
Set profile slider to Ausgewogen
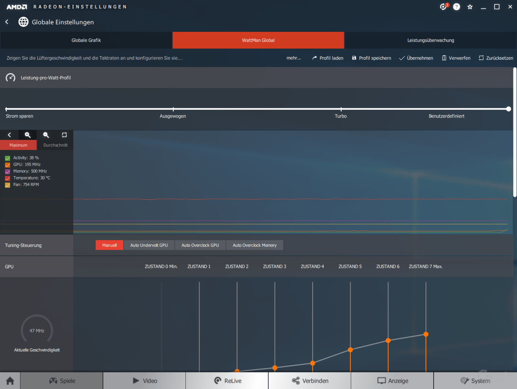[x=173, y=109]
